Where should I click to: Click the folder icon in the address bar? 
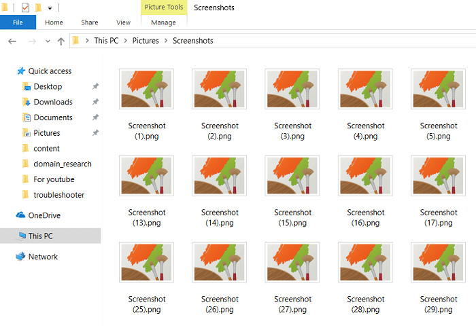(x=76, y=41)
